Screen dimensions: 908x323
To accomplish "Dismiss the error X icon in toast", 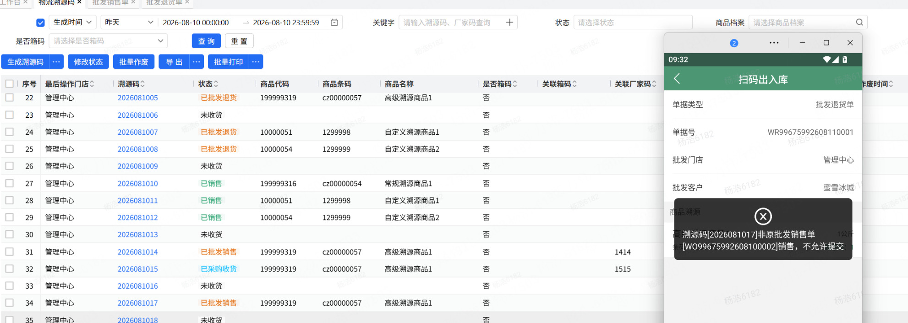I will pyautogui.click(x=763, y=216).
